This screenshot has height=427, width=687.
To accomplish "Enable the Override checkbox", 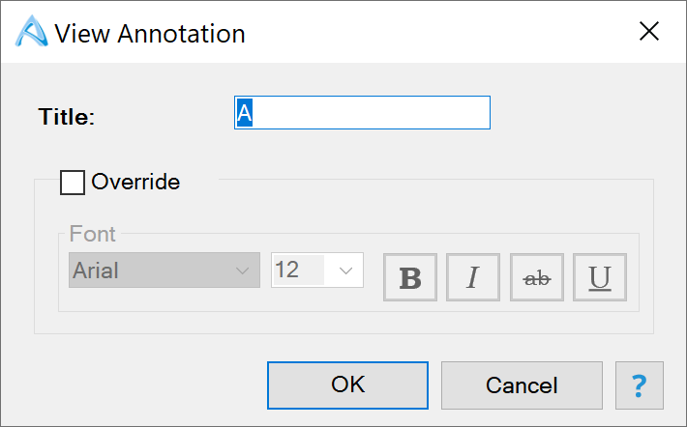I will 73,182.
